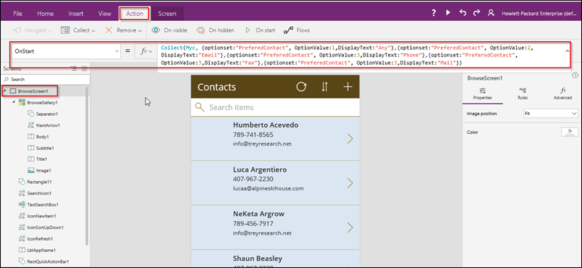Switch to the Home tab
Screen dimensions: 582x268
click(46, 14)
